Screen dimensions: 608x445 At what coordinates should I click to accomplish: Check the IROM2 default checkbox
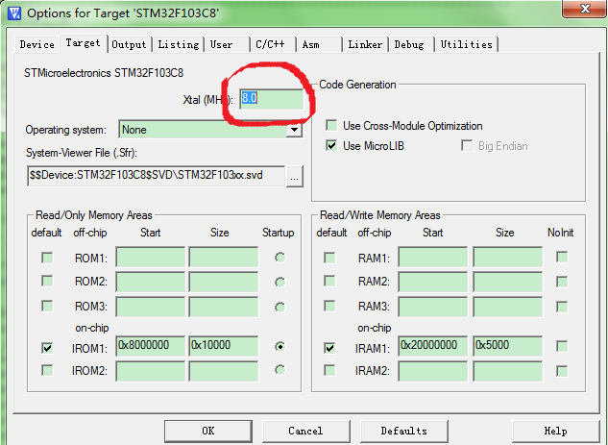[x=47, y=370]
